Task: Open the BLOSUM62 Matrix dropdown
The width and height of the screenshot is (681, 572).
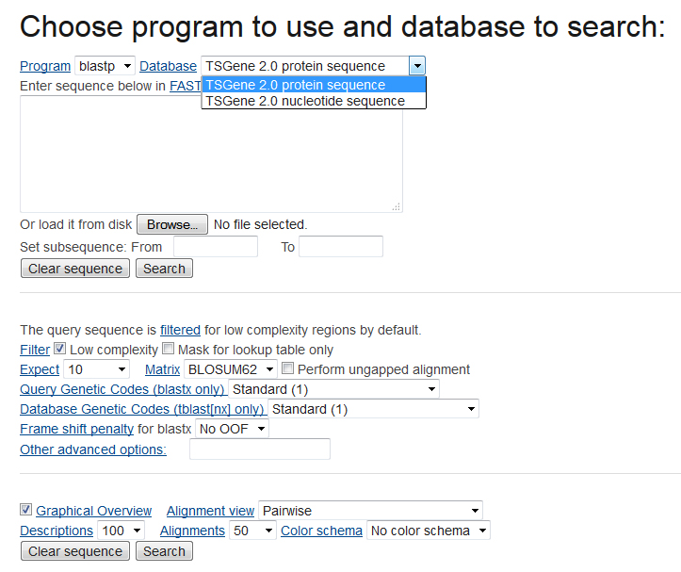Action: (x=231, y=369)
